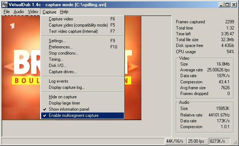The width and height of the screenshot is (239, 146).
Task: Close the open Capture menu
Action: point(49,12)
